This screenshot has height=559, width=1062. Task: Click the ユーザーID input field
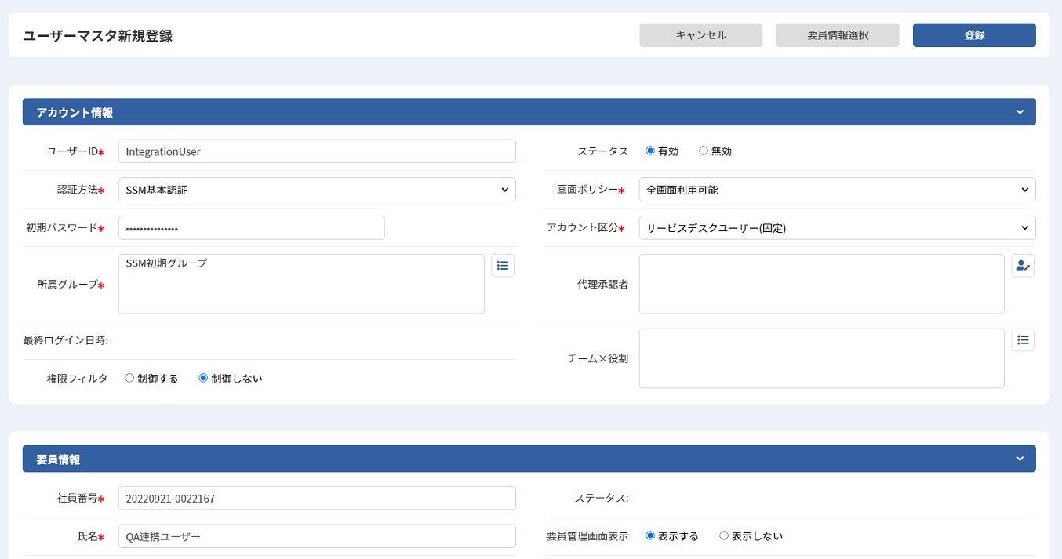click(x=317, y=151)
